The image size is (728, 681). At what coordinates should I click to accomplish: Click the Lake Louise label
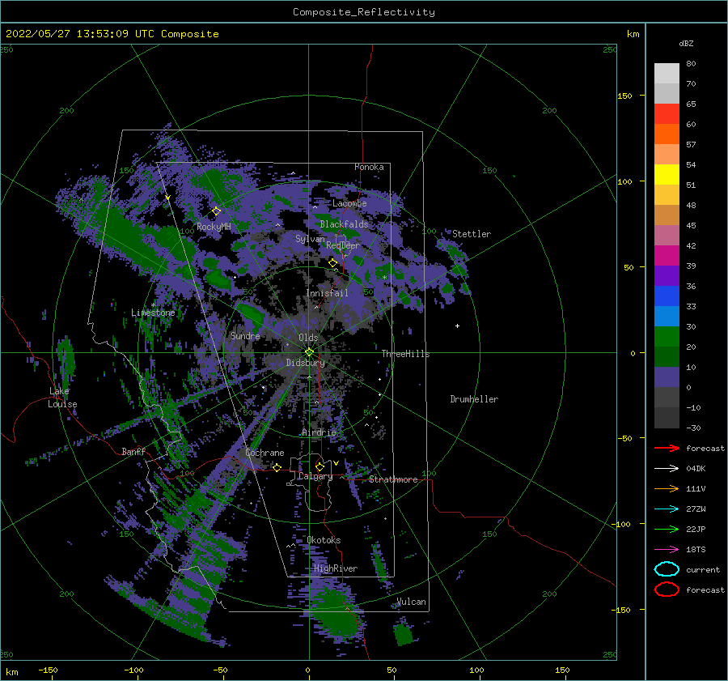tap(62, 398)
